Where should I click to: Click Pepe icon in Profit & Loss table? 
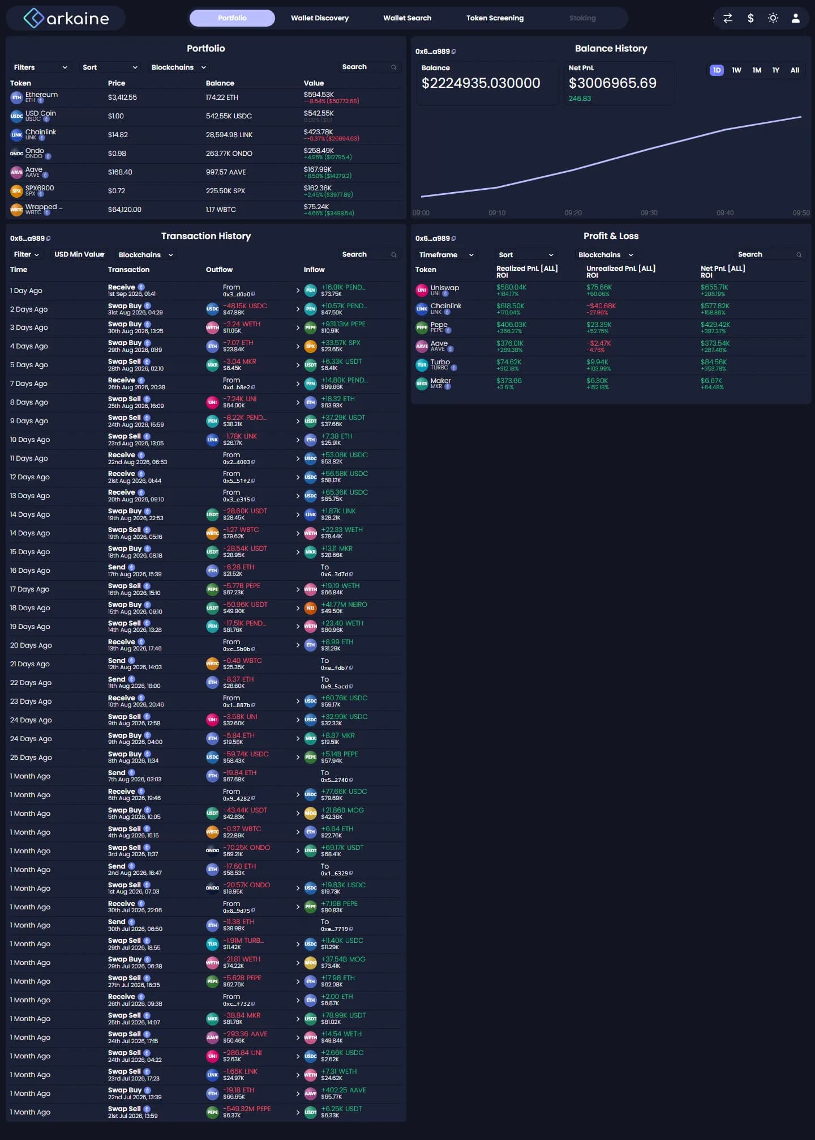point(422,327)
